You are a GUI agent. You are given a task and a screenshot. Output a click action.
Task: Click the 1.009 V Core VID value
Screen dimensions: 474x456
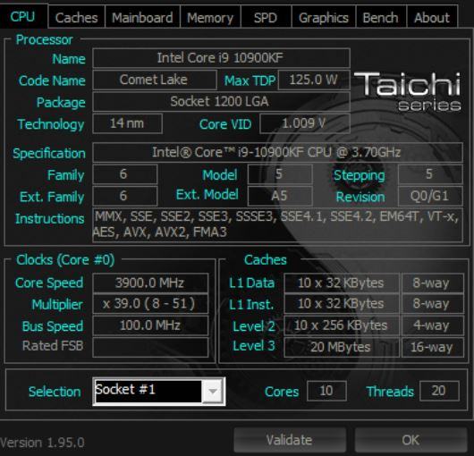[x=305, y=123]
